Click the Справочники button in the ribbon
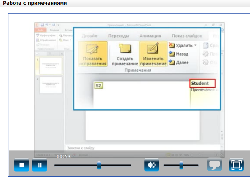250x177 pixels. [x=46, y=40]
